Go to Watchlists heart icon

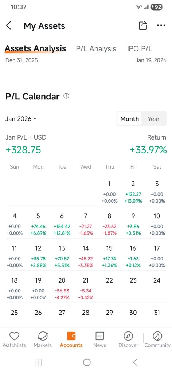point(14,336)
